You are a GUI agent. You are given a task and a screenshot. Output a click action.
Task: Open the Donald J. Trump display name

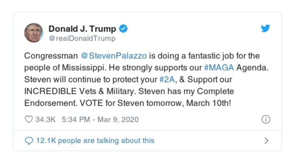point(82,29)
